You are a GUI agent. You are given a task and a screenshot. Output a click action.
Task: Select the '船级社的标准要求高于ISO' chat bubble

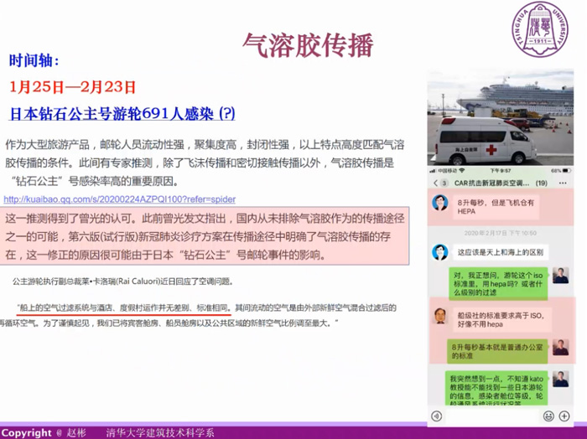[x=501, y=320]
